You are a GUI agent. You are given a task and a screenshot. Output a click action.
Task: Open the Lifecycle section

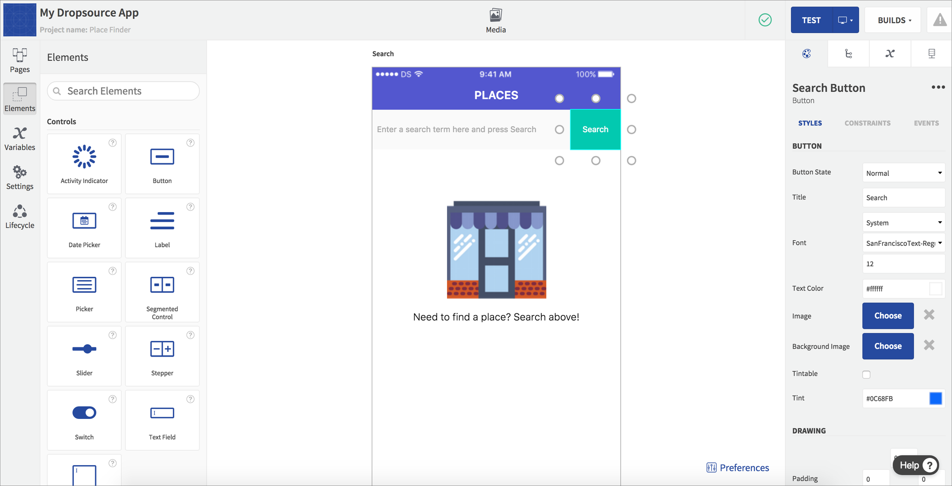click(x=20, y=216)
